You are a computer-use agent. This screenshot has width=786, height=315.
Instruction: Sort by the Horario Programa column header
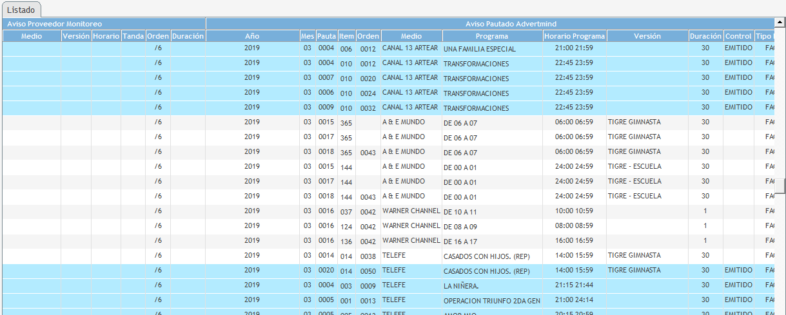click(574, 36)
